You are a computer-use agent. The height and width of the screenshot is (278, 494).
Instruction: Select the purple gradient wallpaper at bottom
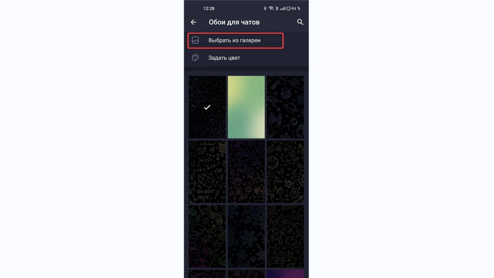click(x=285, y=274)
